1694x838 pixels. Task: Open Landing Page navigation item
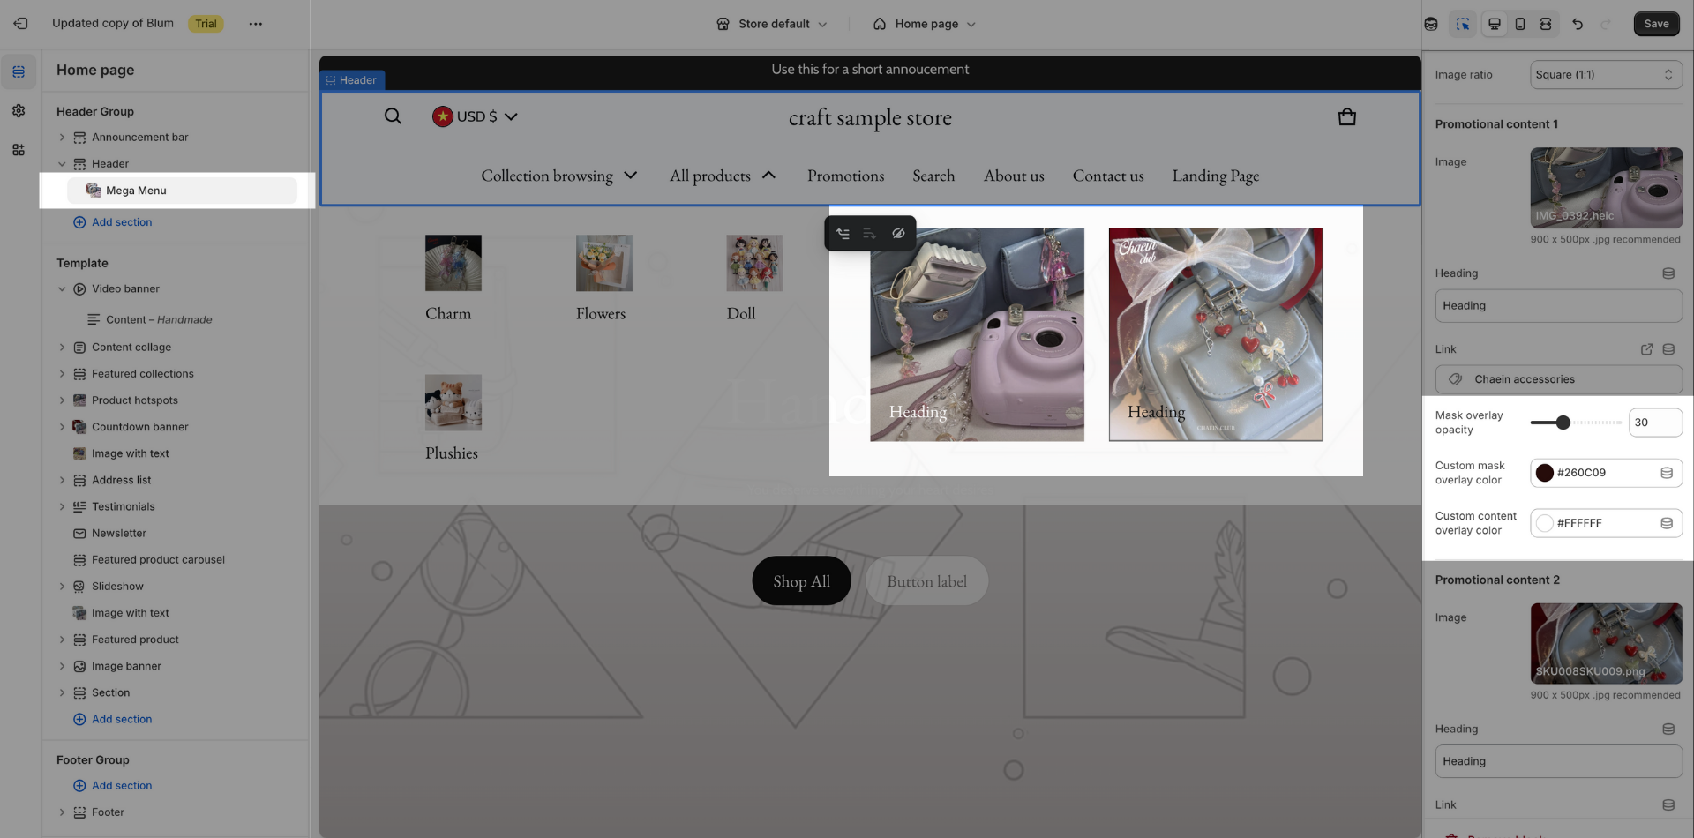click(1216, 176)
